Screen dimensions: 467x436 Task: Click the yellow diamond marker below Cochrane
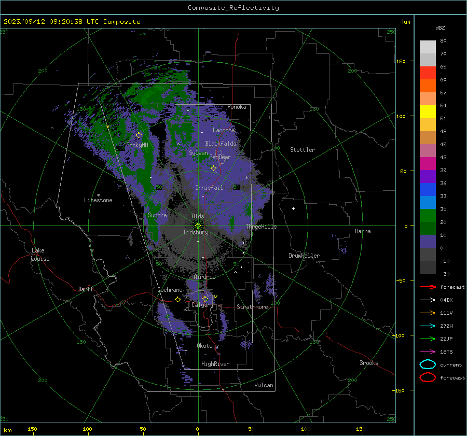point(178,299)
